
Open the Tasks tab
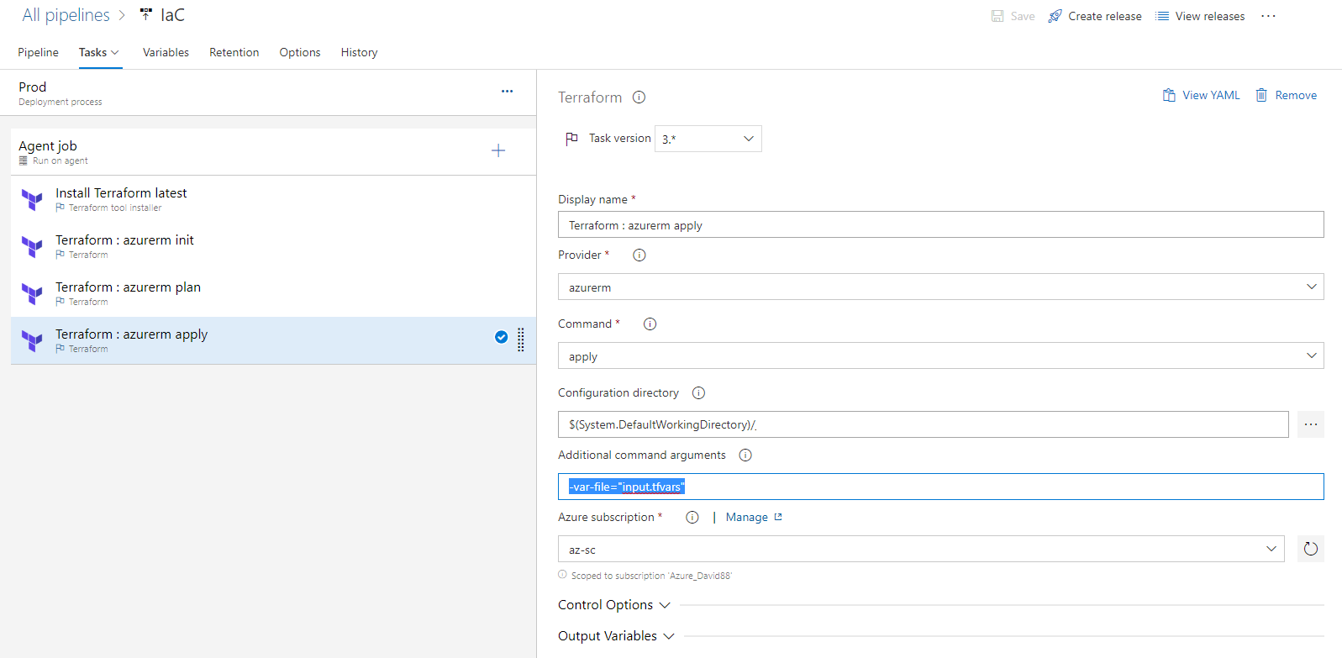(100, 52)
